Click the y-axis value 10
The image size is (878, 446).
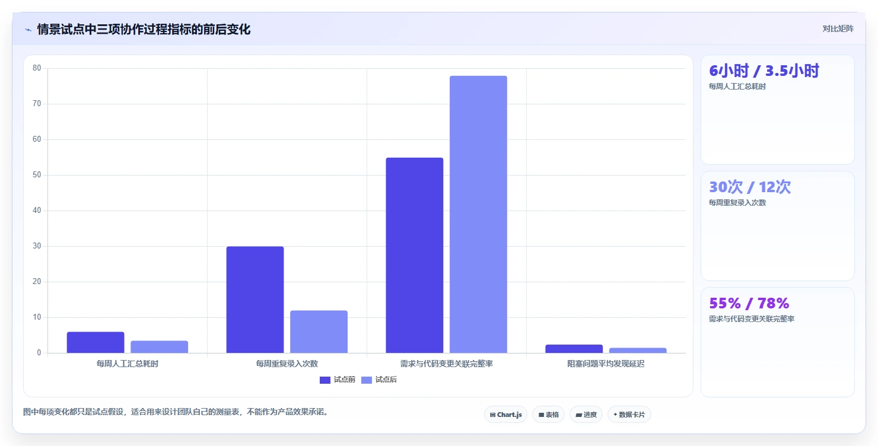tap(37, 317)
